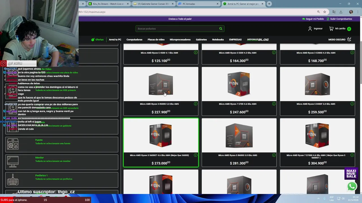
Task: Open the WhatsApp chat bubble
Action: coord(352,186)
